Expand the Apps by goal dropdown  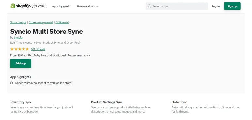point(62,6)
